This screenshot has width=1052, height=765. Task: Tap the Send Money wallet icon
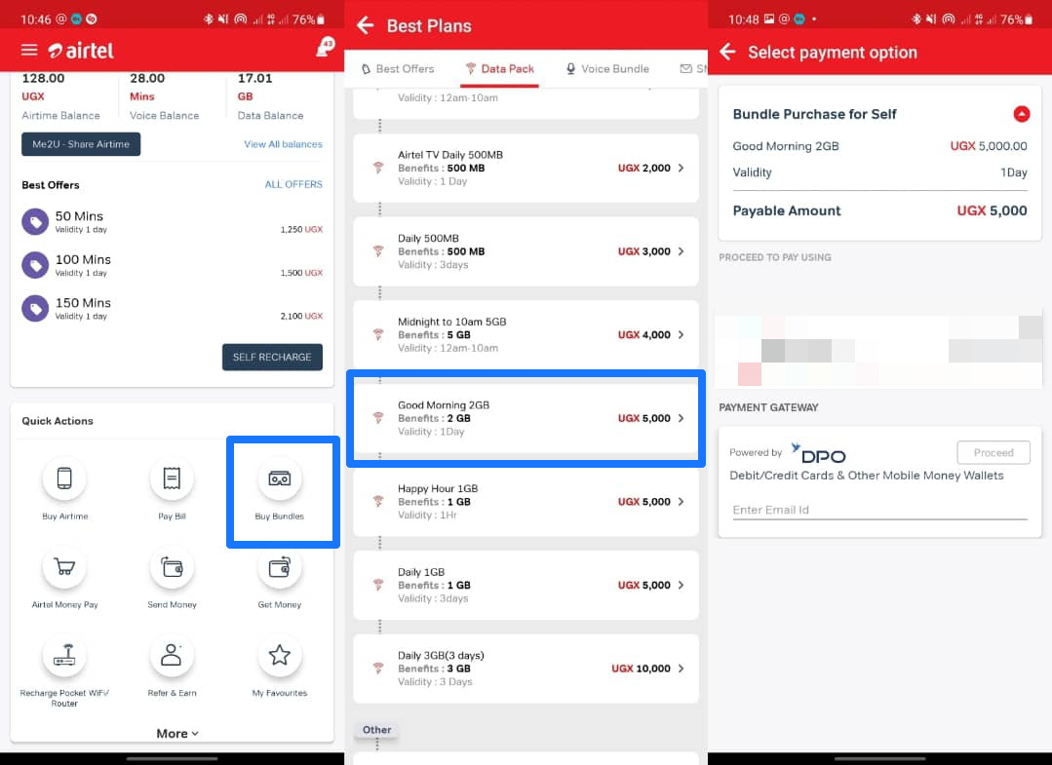pos(172,567)
